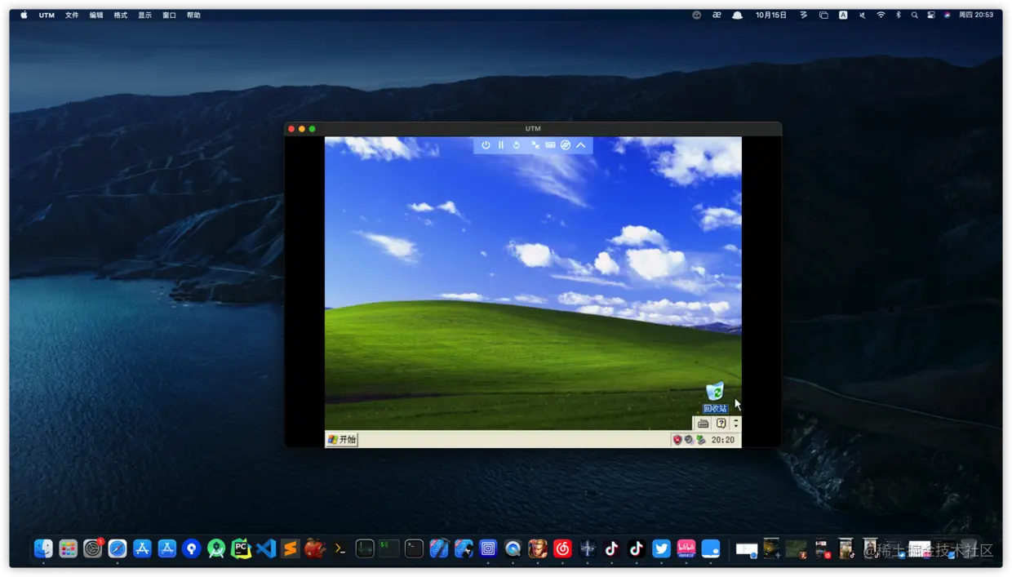Viewport: 1012px width, 577px height.
Task: Restart the VM using UTM toolbar
Action: [517, 145]
